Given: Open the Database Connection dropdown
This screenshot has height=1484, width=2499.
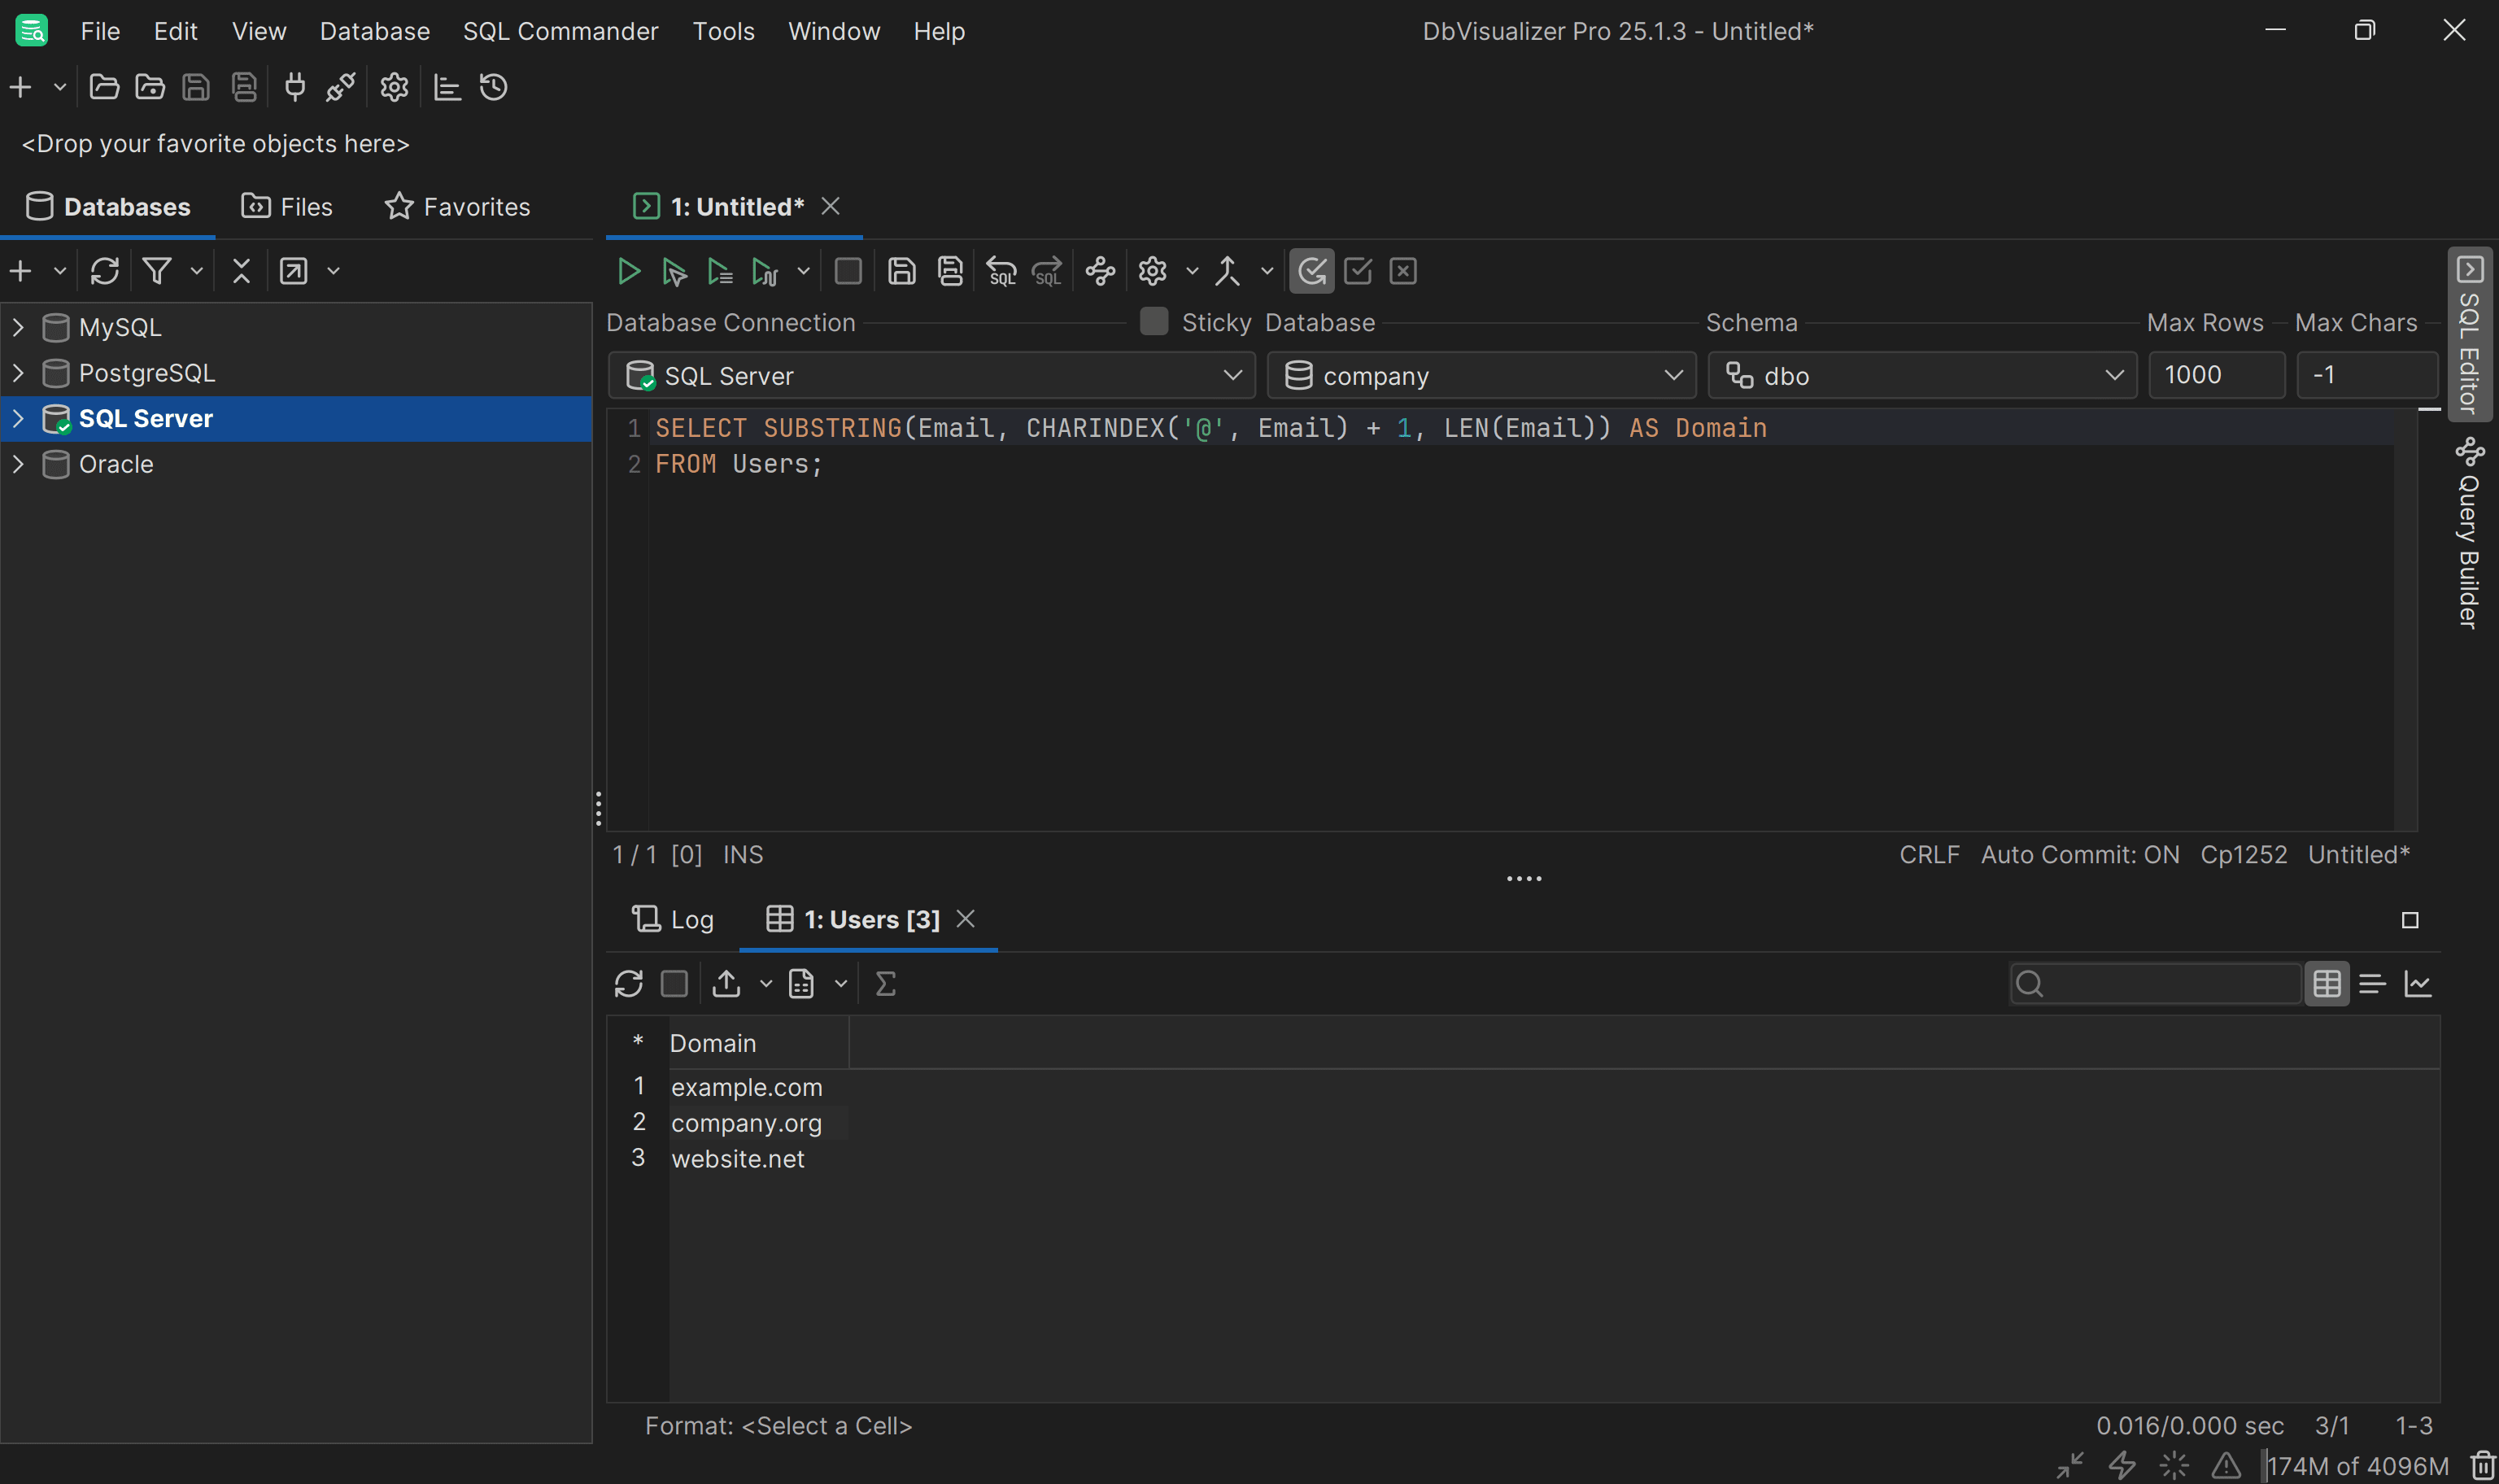Looking at the screenshot, I should tap(931, 375).
